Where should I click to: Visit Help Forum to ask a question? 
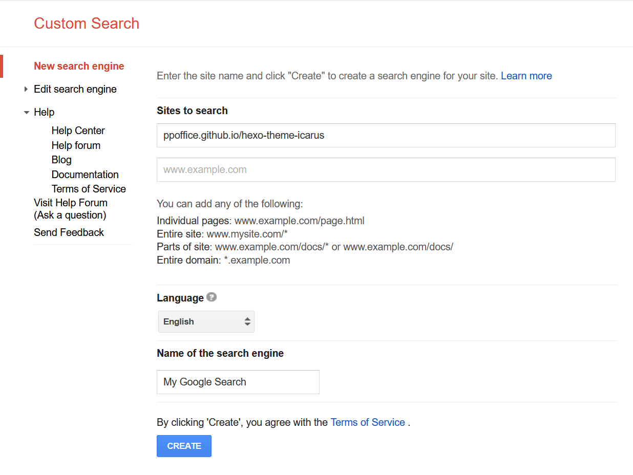71,209
